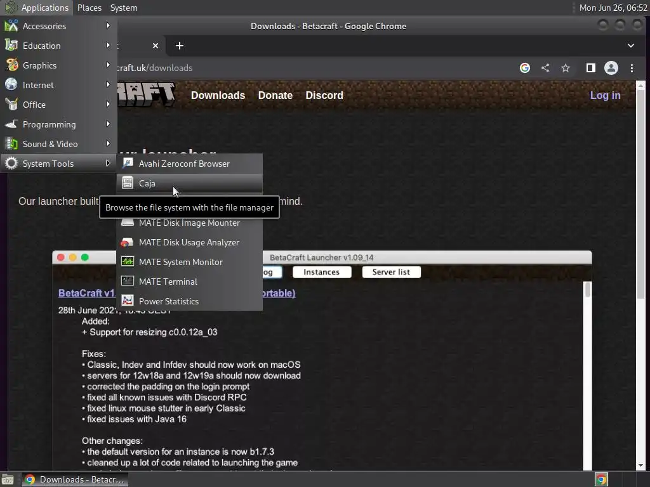Open the Chrome profile avatar

pyautogui.click(x=611, y=68)
